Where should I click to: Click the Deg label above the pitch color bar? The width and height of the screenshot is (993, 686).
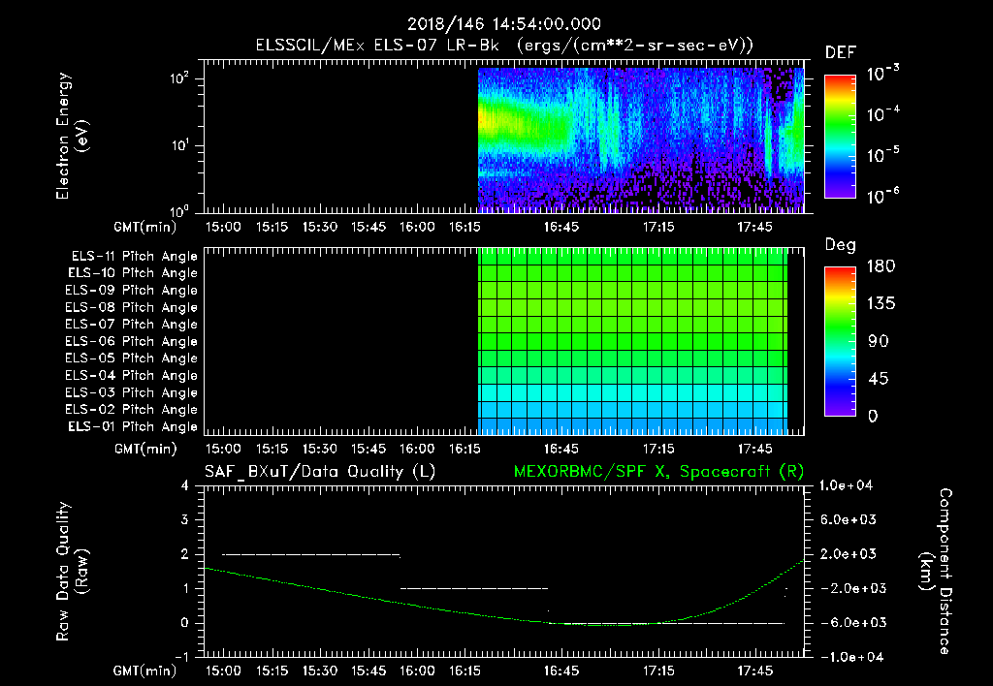click(841, 245)
